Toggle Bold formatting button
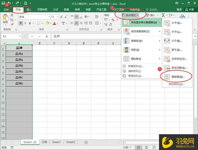 coord(21,23)
